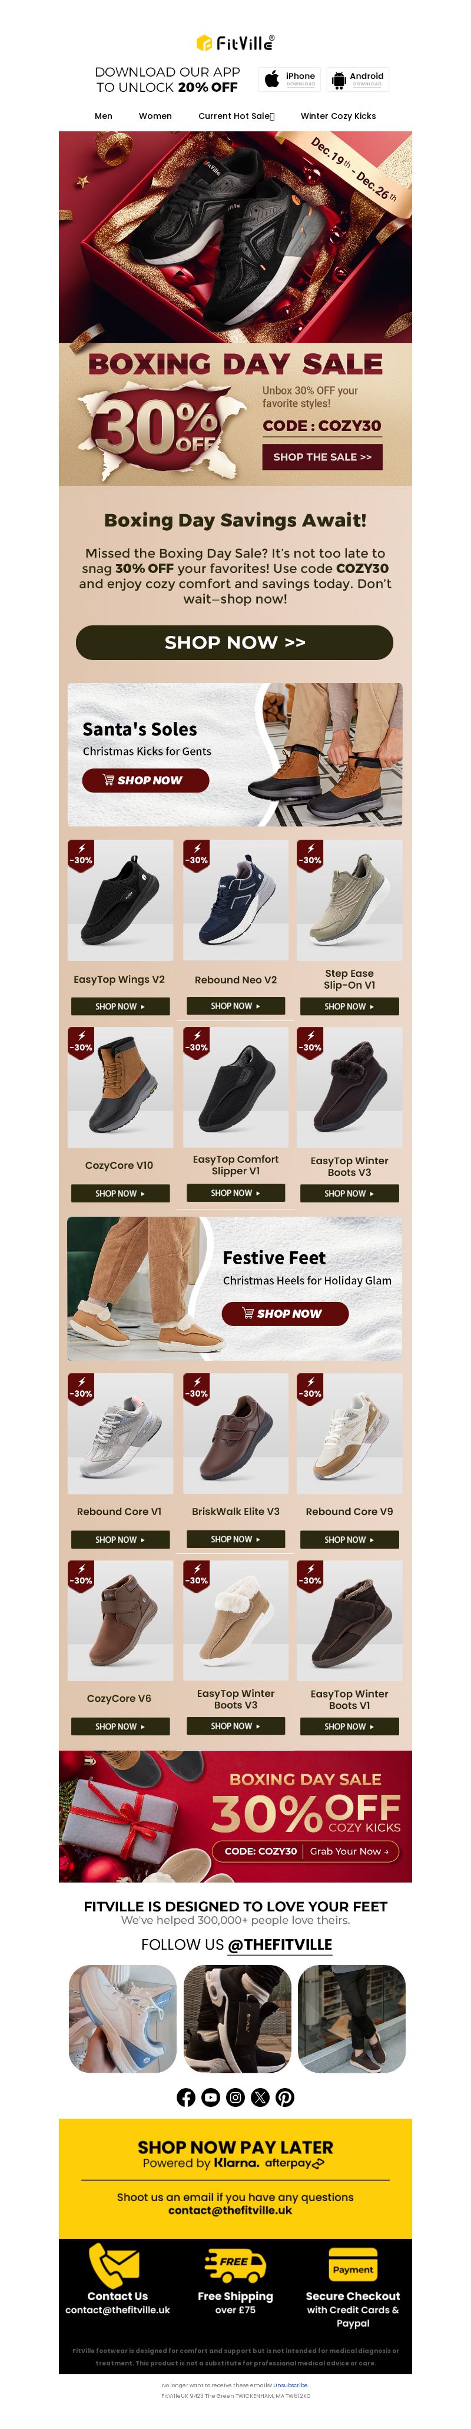The width and height of the screenshot is (471, 2429).
Task: Click the Android app download badge
Action: tap(358, 79)
